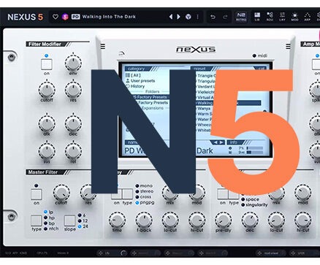The image size is (320, 265).
Task: Click the Filter Modifier env knob
Action: click(x=73, y=63)
